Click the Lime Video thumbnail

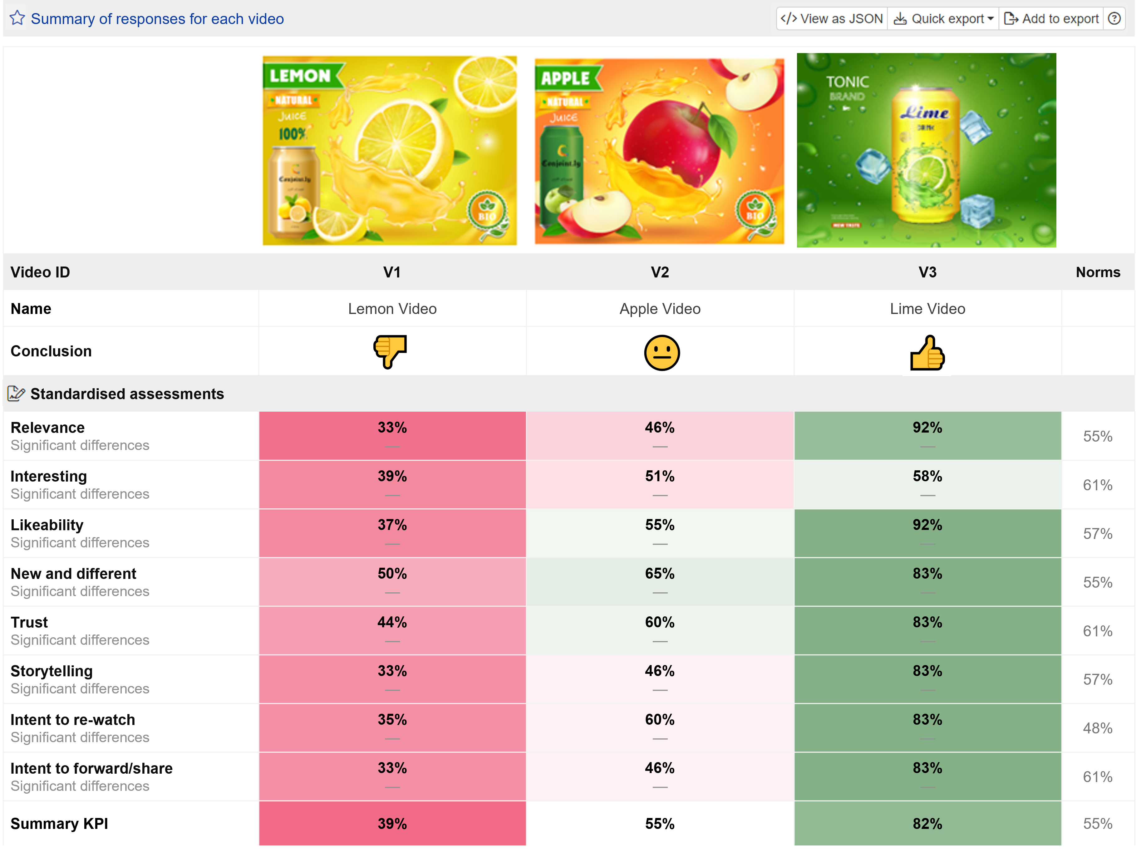tap(927, 150)
